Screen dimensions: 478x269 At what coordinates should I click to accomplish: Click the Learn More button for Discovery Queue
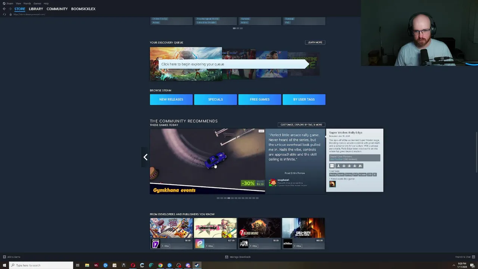(315, 42)
